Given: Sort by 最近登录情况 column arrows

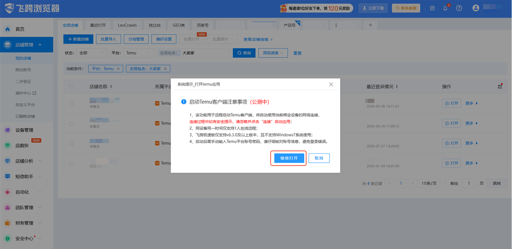Looking at the screenshot, I should coord(397,87).
